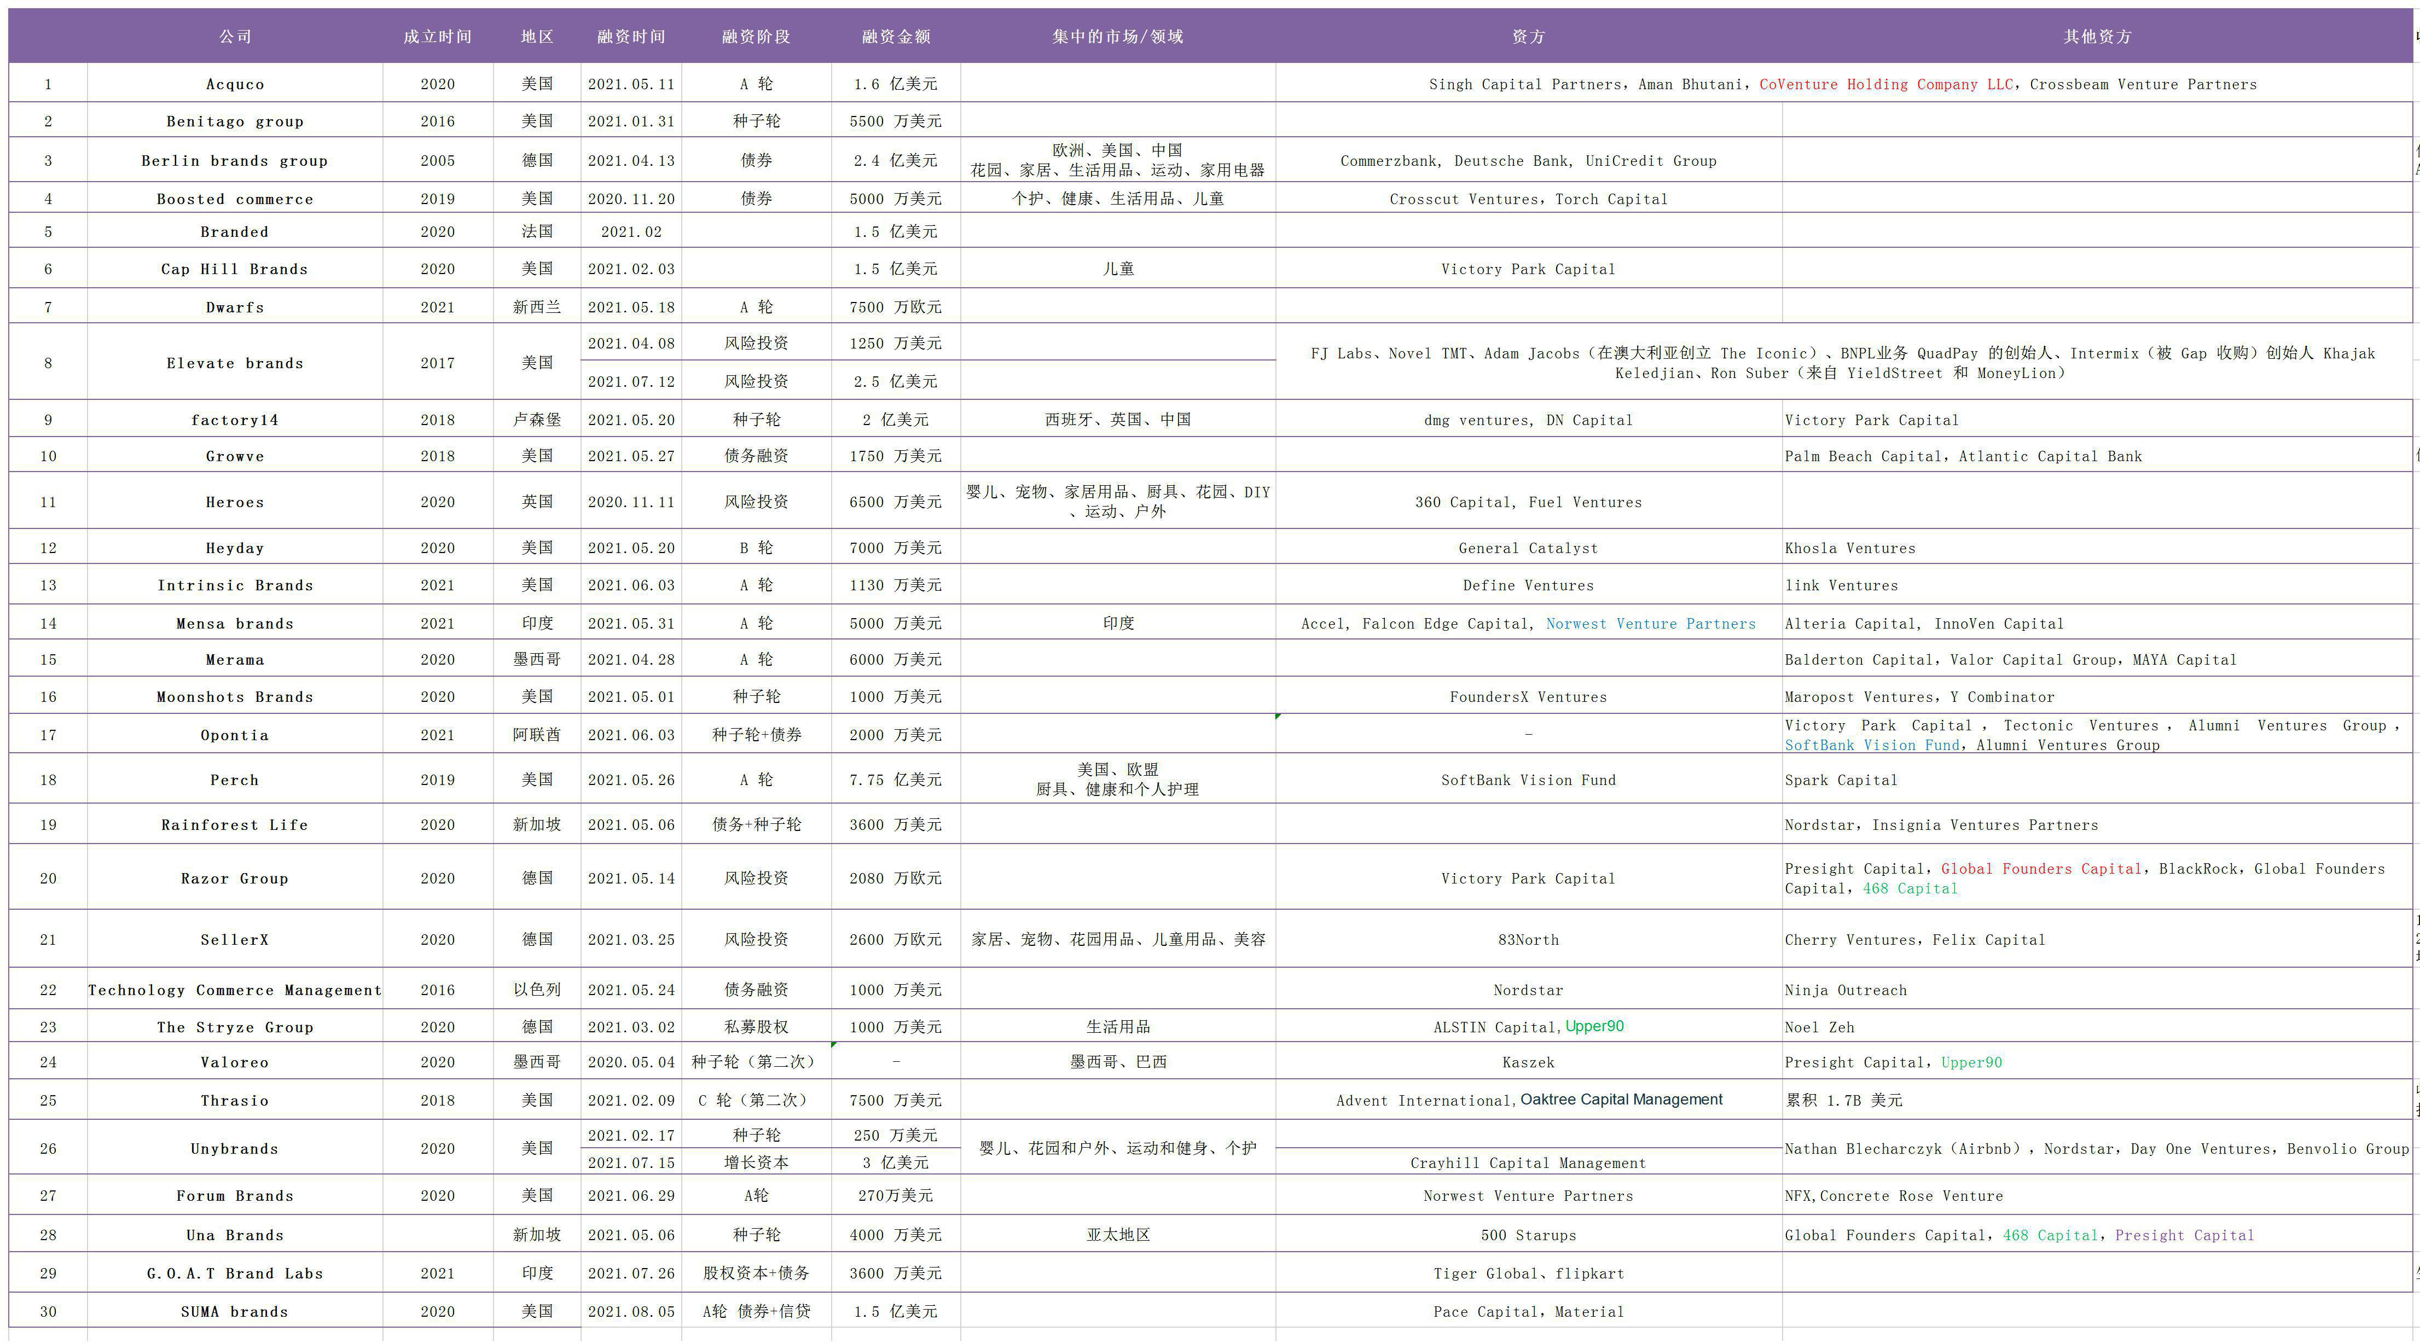
Task: Select the 2021.07.15 date cell for Unybrands
Action: pos(631,1162)
